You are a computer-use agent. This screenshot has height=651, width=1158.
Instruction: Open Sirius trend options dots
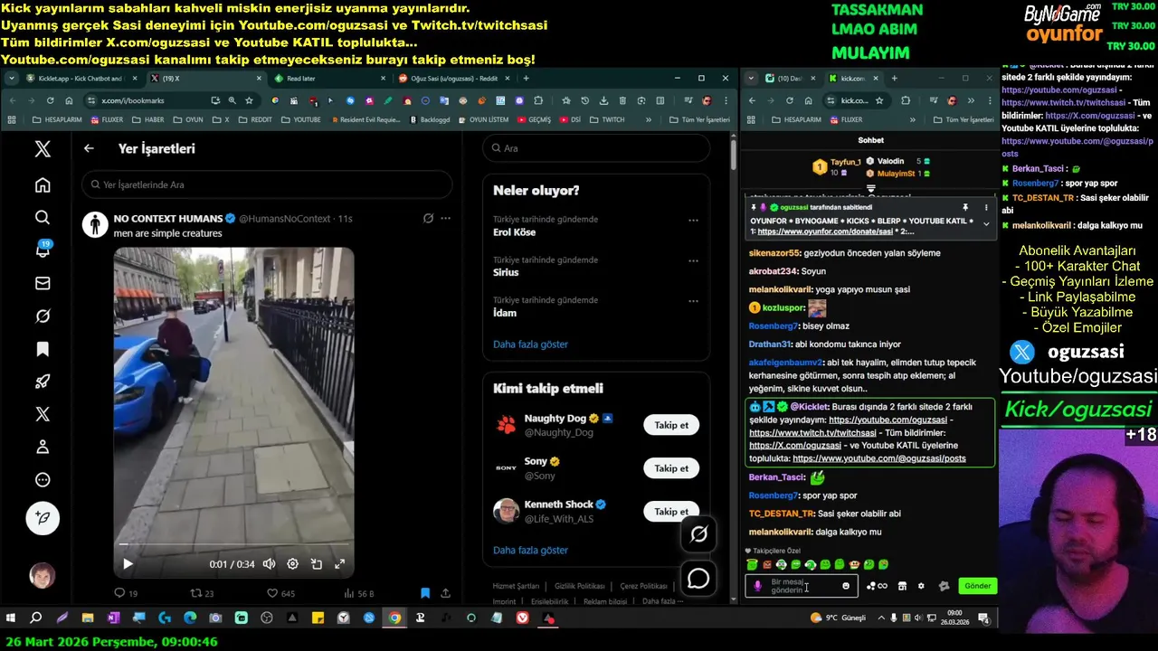coord(693,260)
